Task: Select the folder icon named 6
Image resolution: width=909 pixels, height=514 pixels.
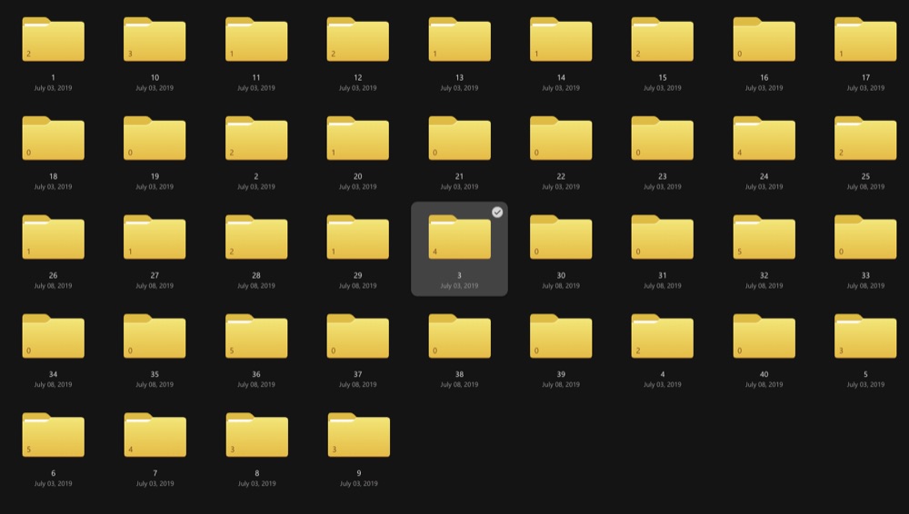Action: (54, 435)
